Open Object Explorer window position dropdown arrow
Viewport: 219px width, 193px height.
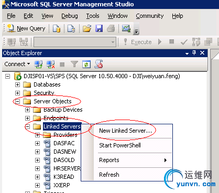pyautogui.click(x=187, y=53)
